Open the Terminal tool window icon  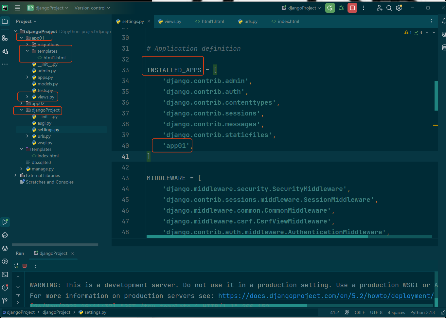point(5,274)
